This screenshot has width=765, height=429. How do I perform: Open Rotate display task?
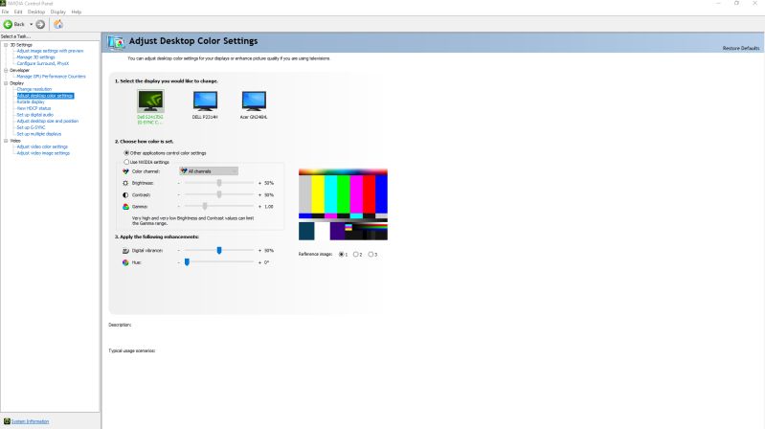click(31, 102)
